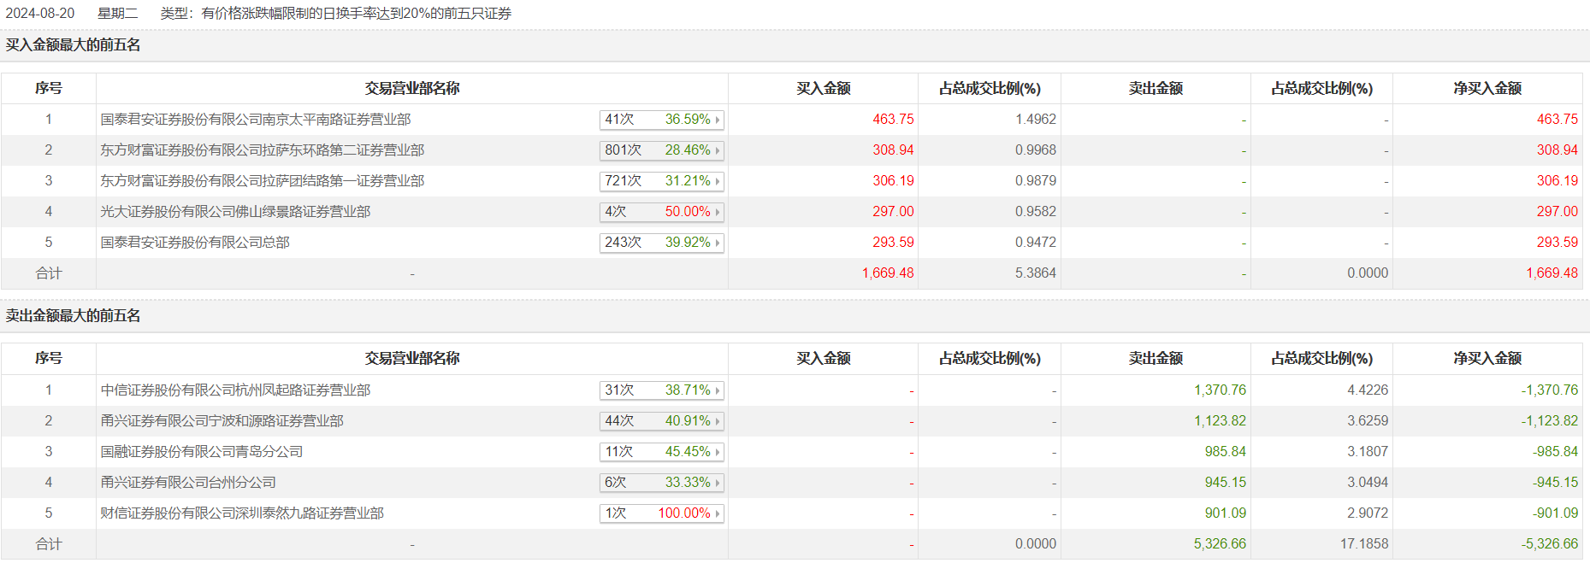Open 光大证券佛山绿景路证券营业部 link
This screenshot has width=1590, height=563.
tap(235, 212)
